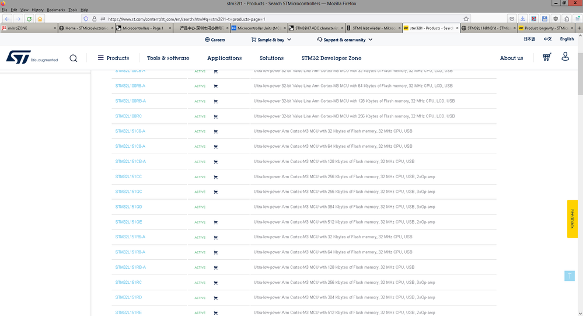Open the STM32L151R6-A product link
583x316 pixels.
[130, 237]
